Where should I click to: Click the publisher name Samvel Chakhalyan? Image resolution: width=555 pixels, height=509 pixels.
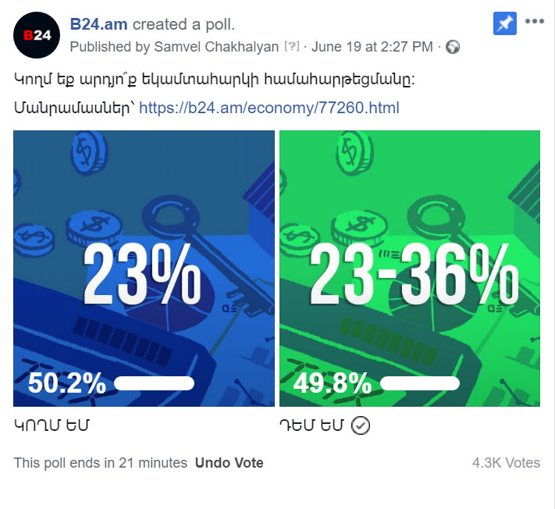click(217, 47)
